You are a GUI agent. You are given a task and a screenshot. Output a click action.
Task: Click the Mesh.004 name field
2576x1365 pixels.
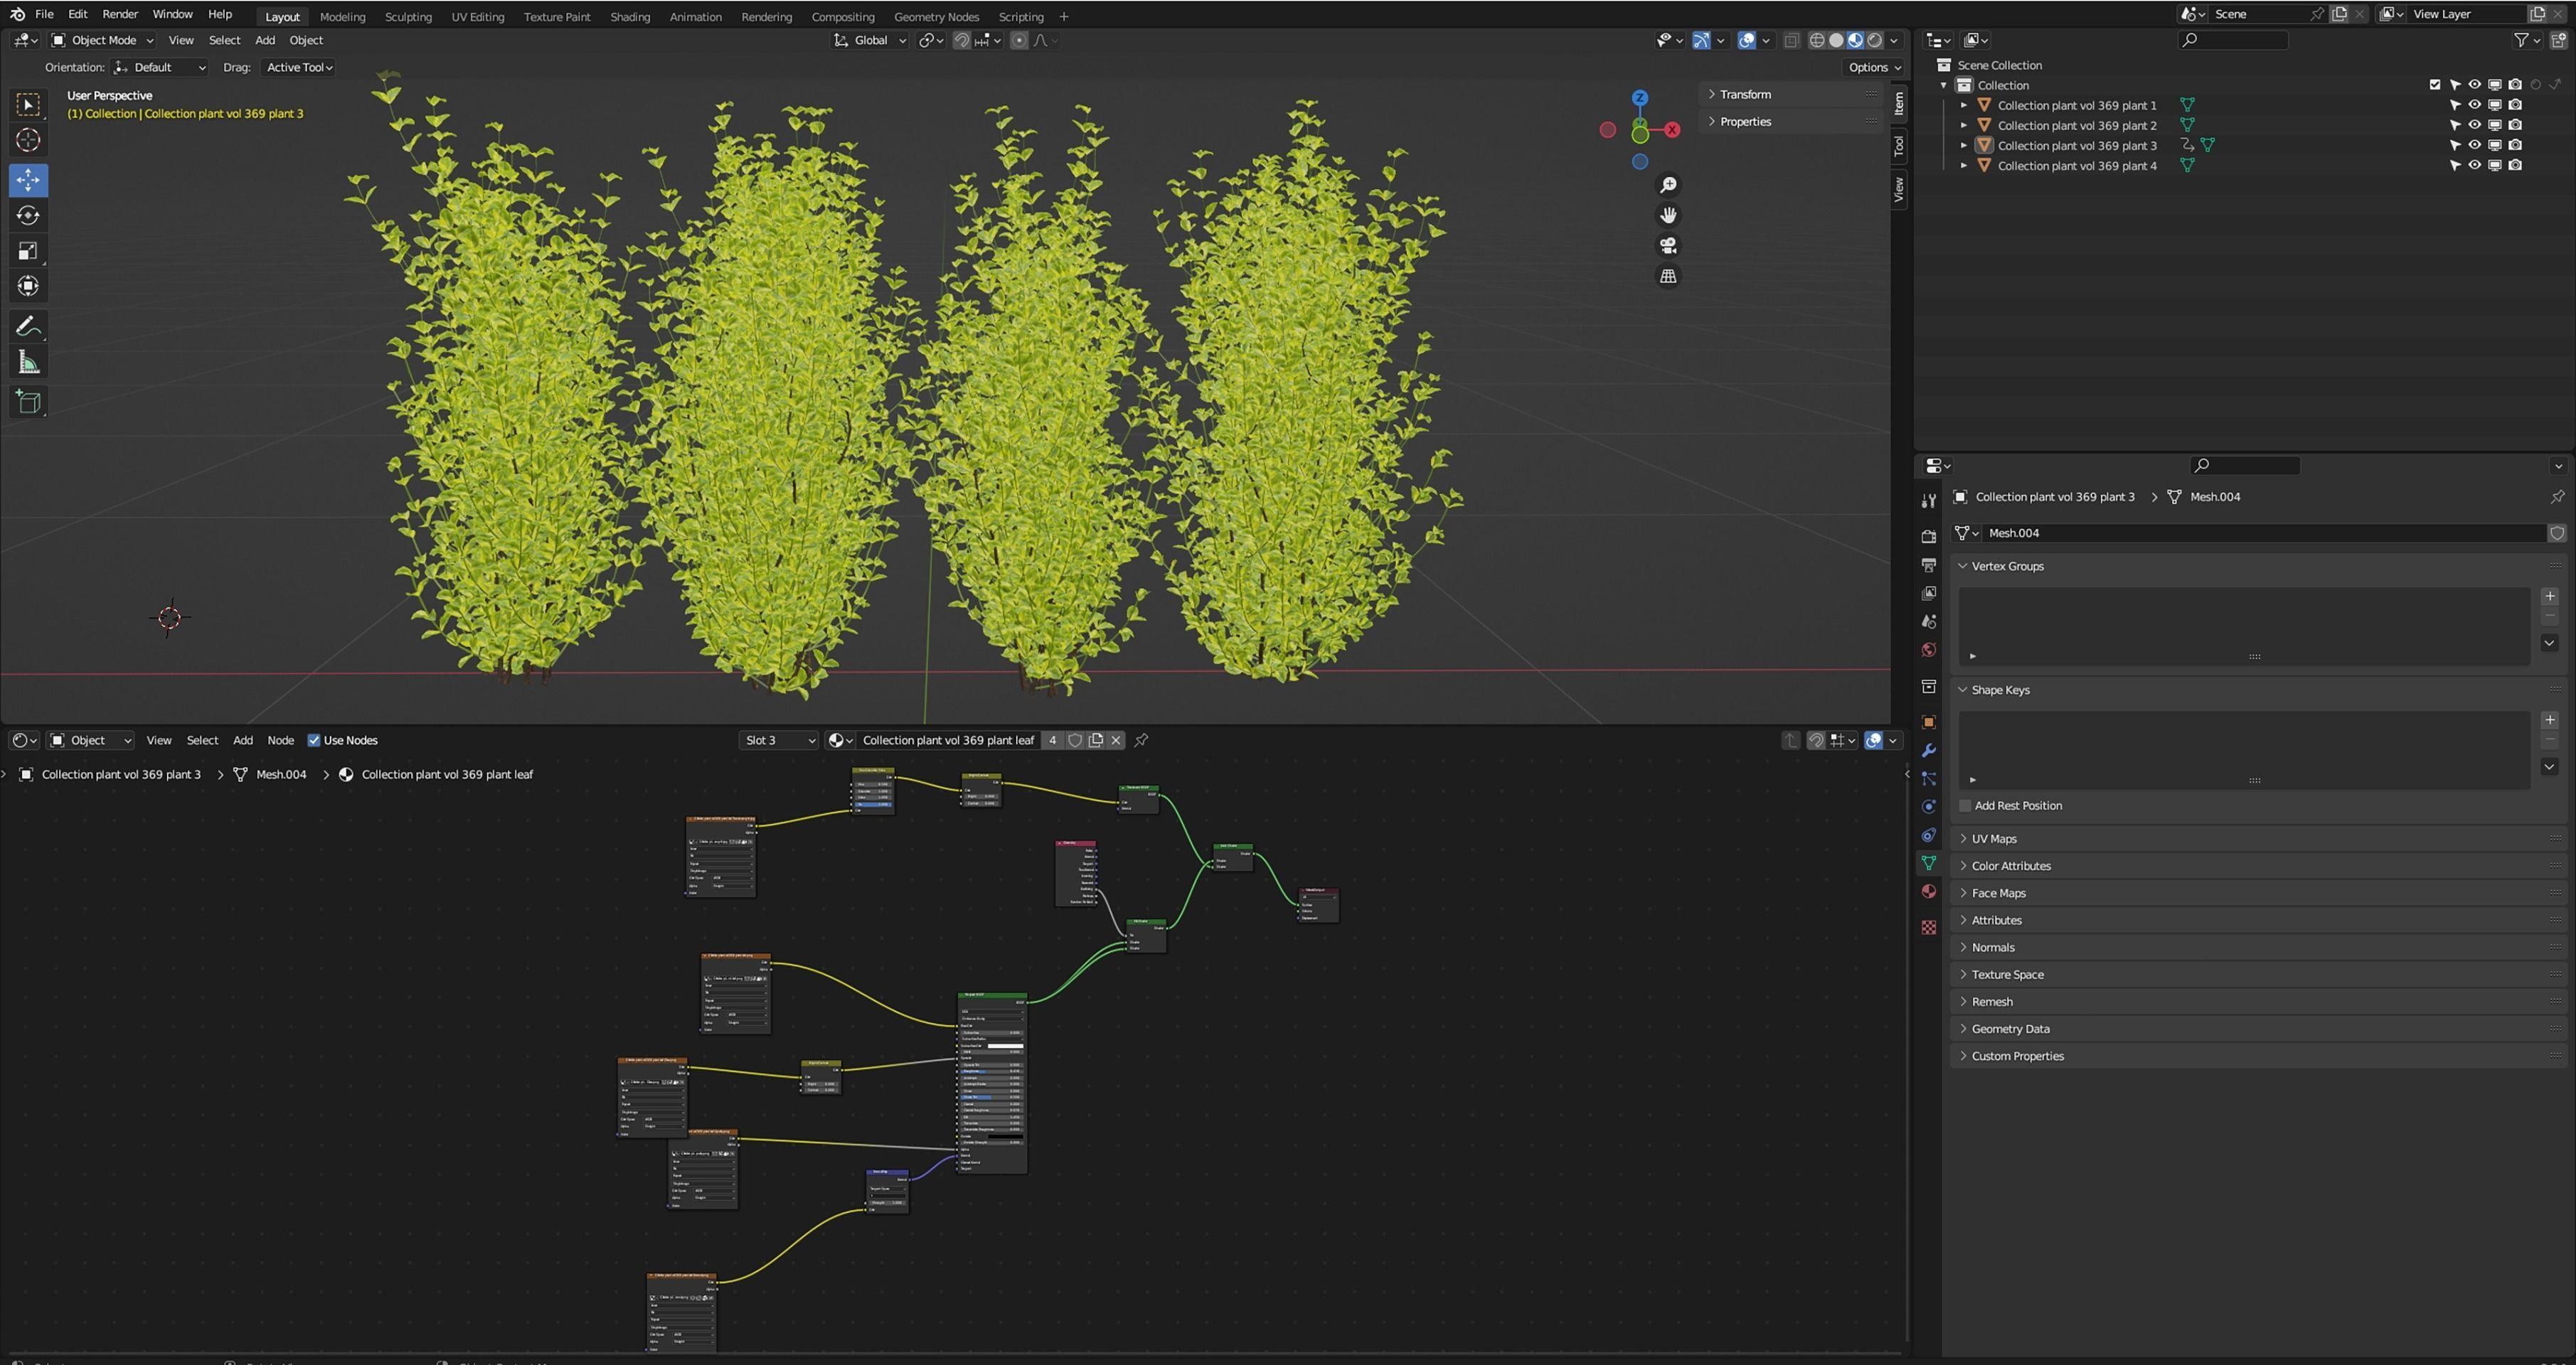click(x=2265, y=534)
